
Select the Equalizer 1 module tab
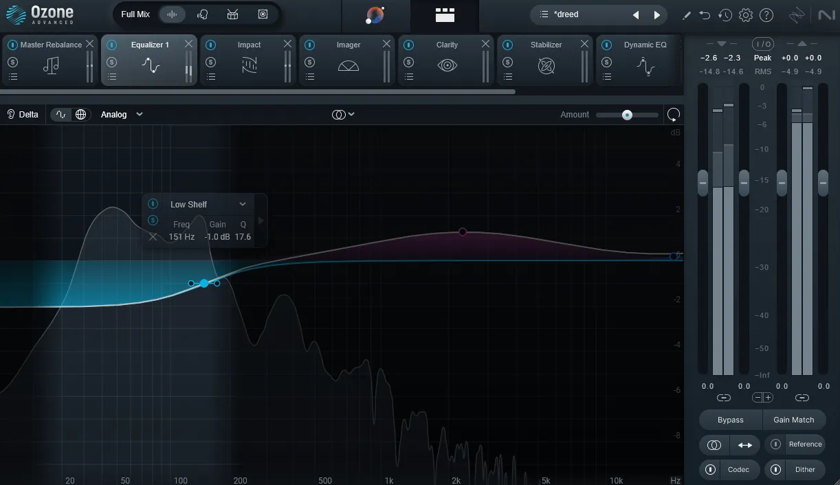(150, 60)
